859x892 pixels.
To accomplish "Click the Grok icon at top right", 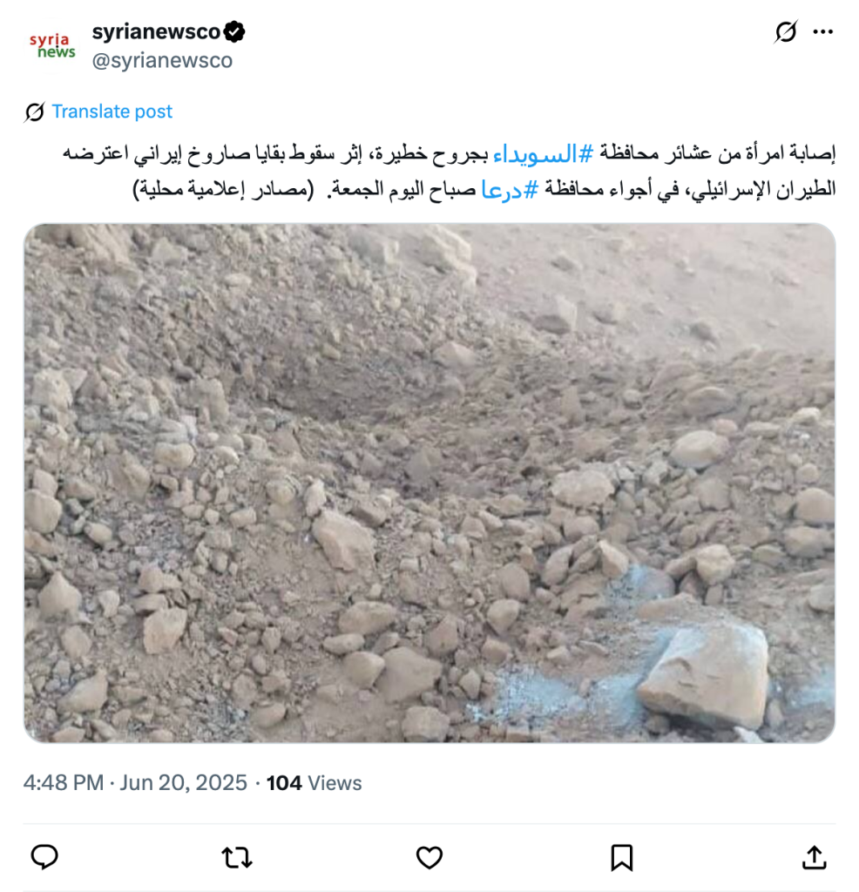I will 786,32.
